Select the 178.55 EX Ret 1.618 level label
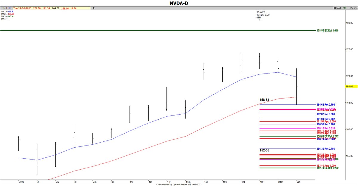 (328, 31)
